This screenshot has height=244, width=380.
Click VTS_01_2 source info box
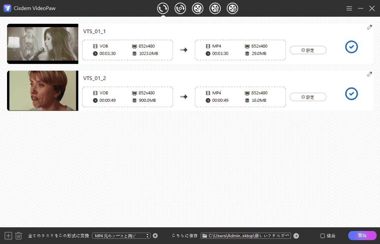pos(128,97)
